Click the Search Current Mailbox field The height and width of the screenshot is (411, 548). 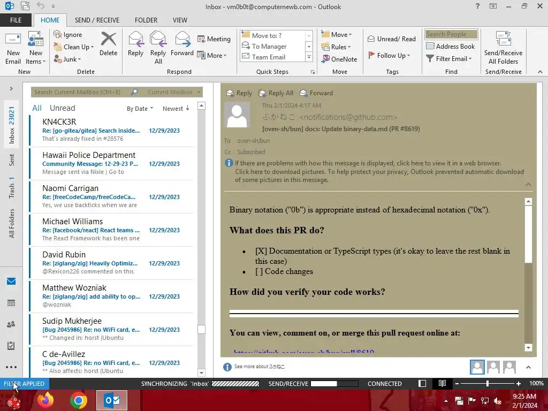pyautogui.click(x=80, y=92)
